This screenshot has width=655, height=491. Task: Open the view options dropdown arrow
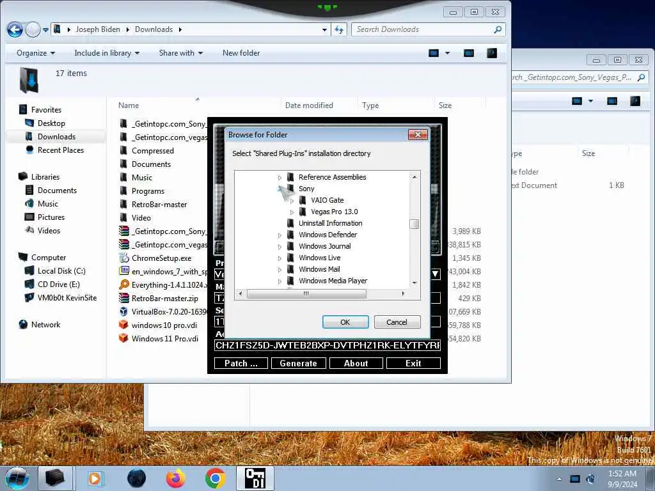(447, 53)
